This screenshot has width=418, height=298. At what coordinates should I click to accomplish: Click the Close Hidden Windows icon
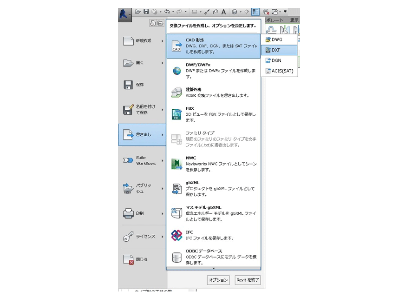pos(266,12)
